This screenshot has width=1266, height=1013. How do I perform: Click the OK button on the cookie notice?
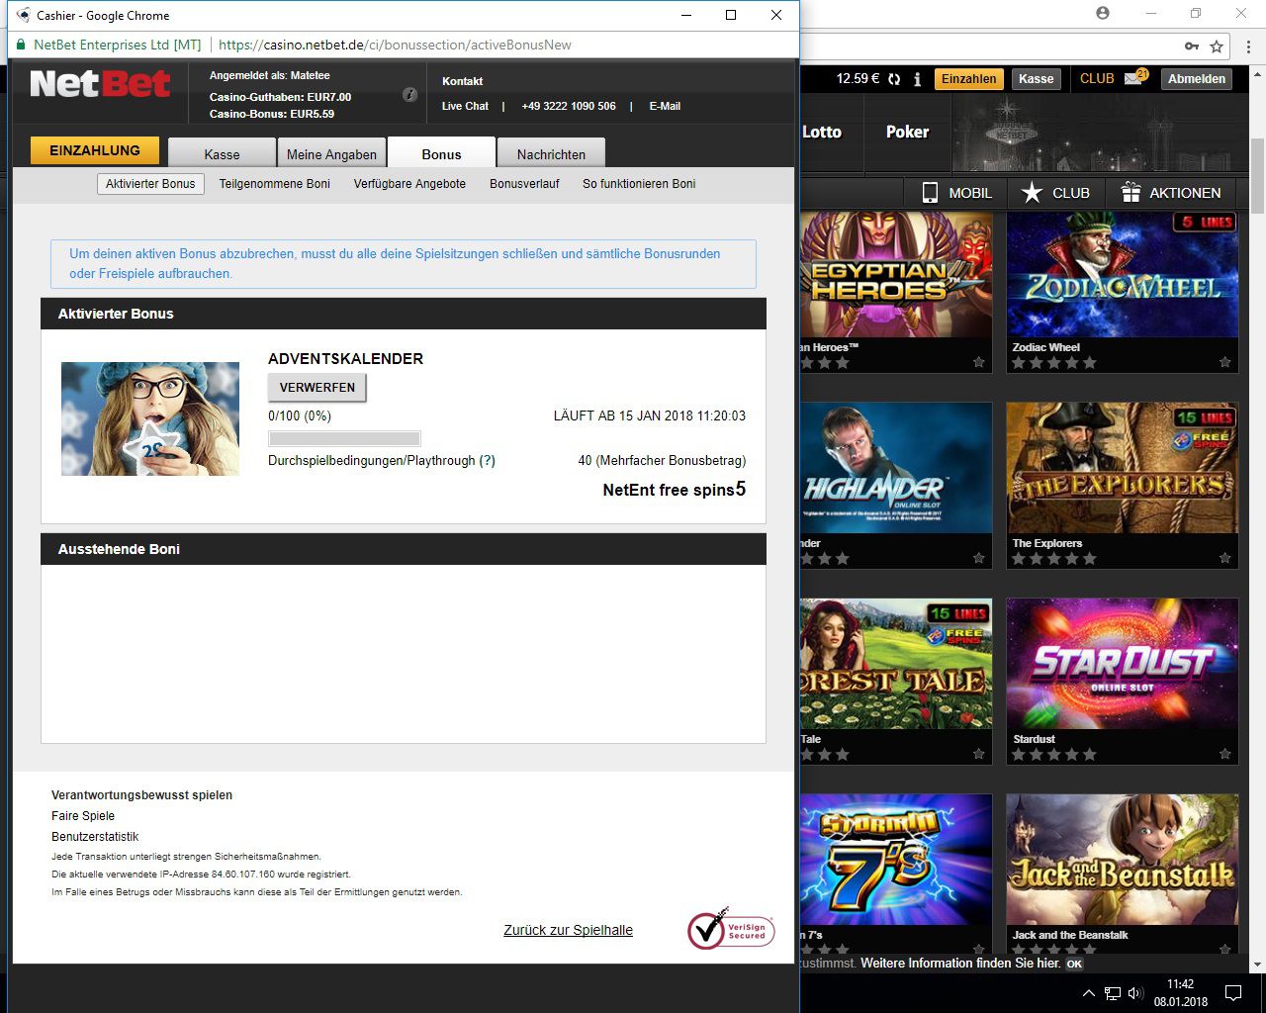click(x=1074, y=964)
